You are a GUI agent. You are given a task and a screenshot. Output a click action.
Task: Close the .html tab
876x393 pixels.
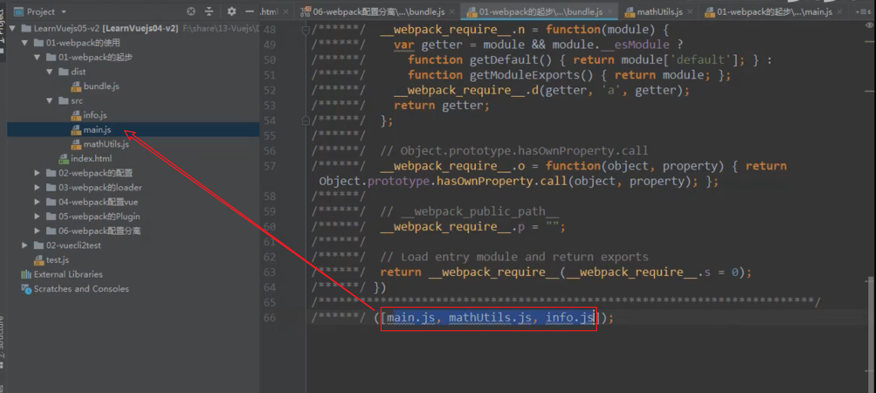pos(286,12)
